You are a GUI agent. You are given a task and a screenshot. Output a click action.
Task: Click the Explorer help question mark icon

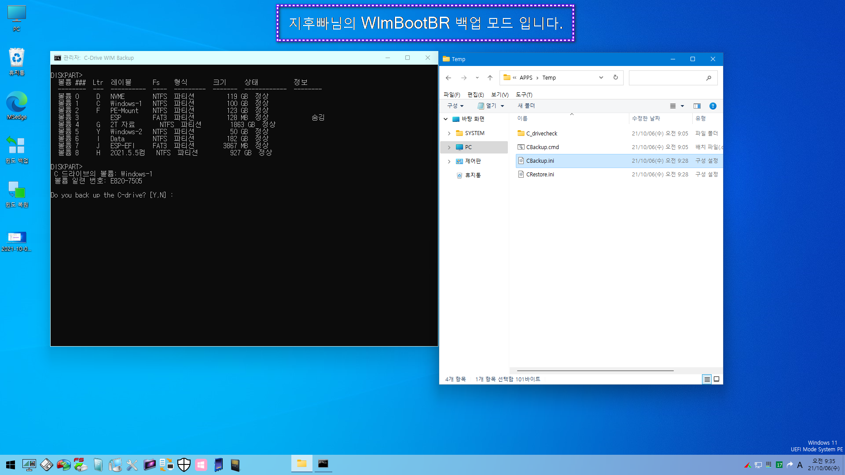(x=713, y=106)
